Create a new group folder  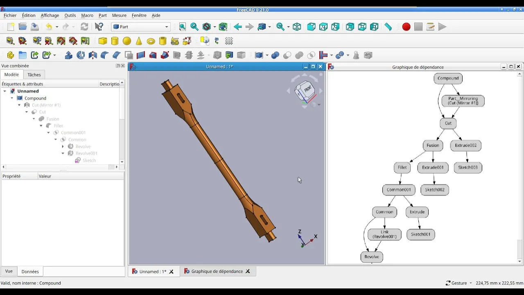coord(23,55)
